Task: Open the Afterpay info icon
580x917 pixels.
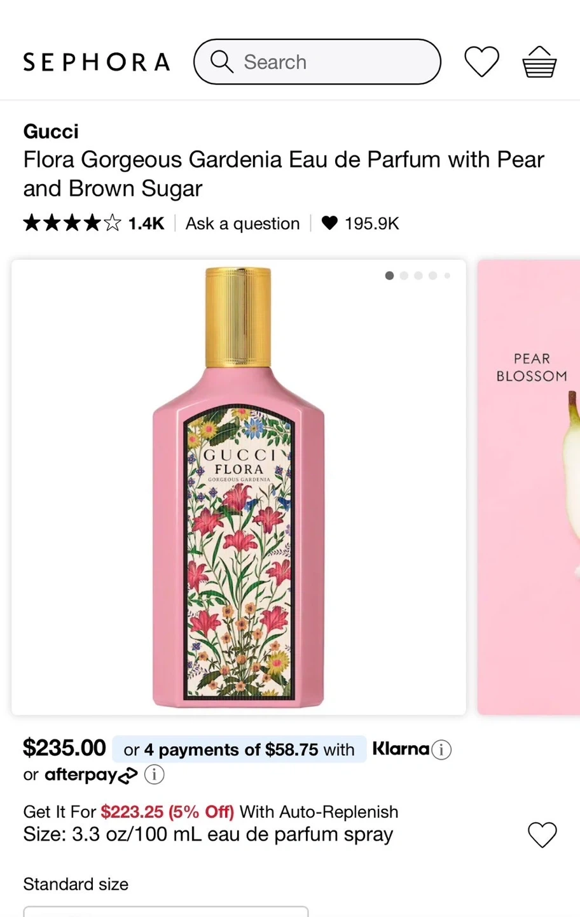Action: (155, 774)
